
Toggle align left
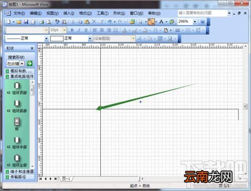pyautogui.click(x=95, y=30)
